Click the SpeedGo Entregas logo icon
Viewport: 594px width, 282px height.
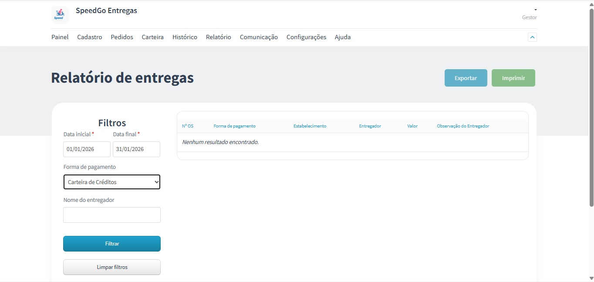pos(60,15)
